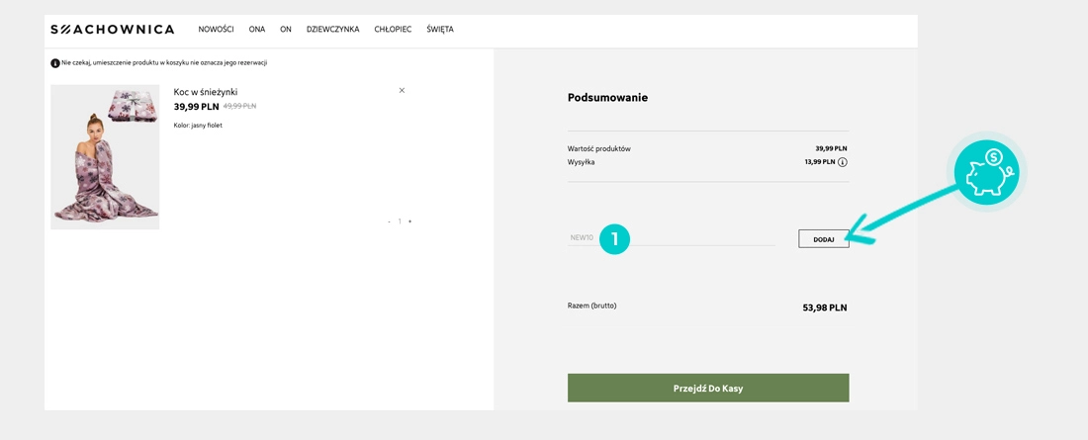Screen dimensions: 1088x440
Task: Remove Koc w śnieżynki from cart
Action: (402, 91)
